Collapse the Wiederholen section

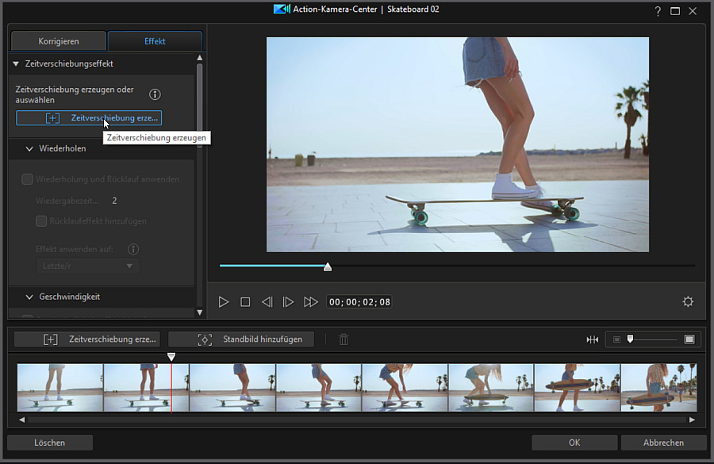[29, 148]
